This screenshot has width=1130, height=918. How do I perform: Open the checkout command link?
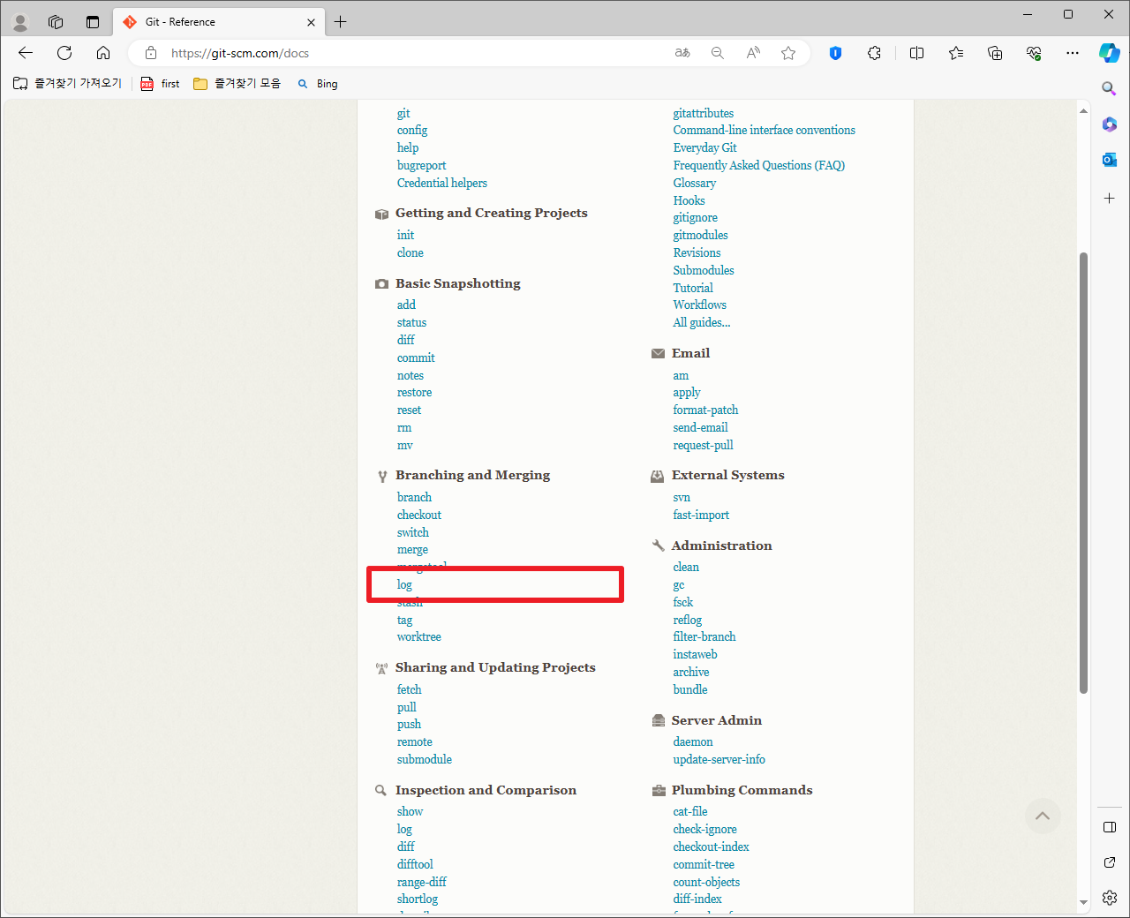(418, 515)
